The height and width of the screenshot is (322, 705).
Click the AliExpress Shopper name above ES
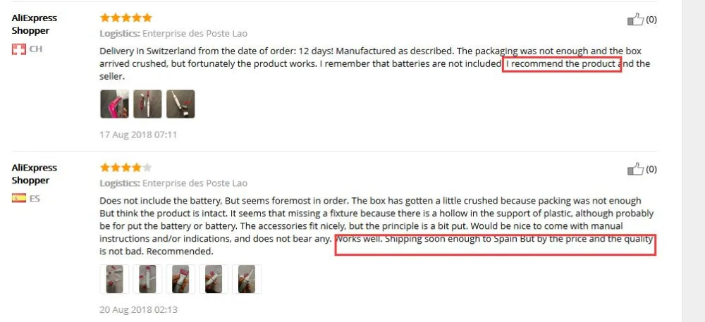(35, 174)
